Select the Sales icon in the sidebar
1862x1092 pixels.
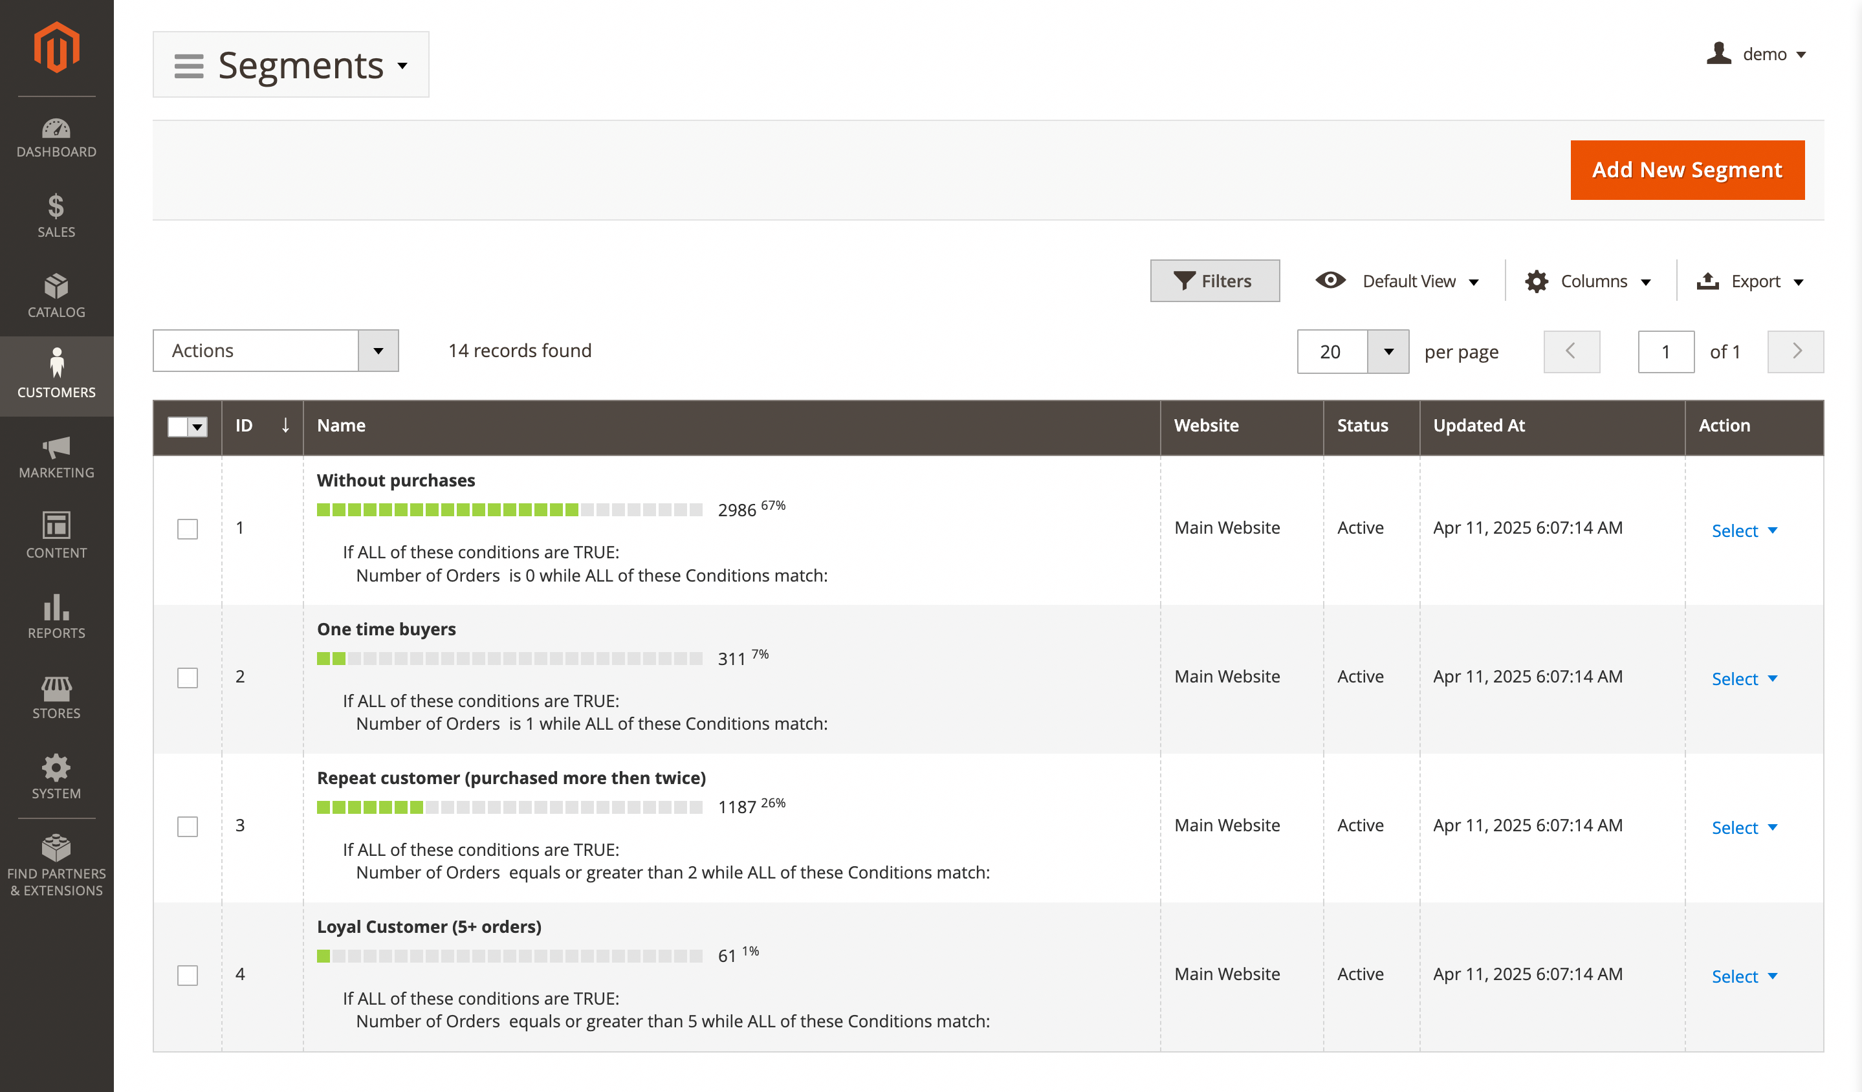[x=56, y=215]
